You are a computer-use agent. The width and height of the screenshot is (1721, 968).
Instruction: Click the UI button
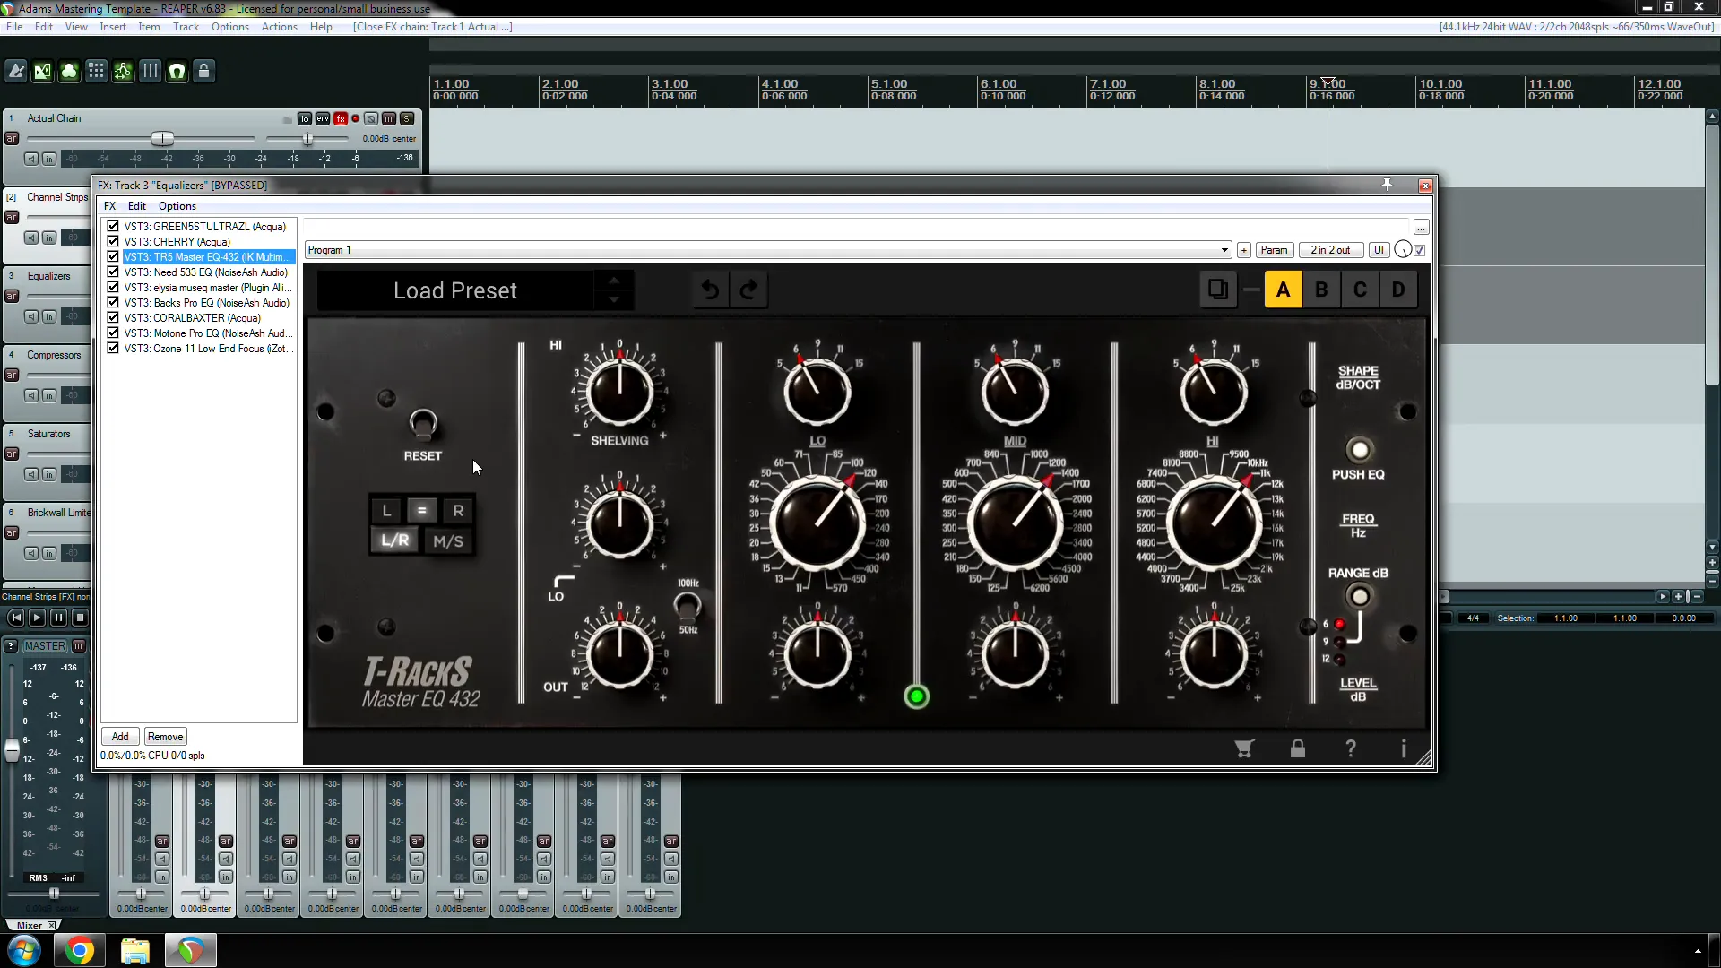[1379, 250]
